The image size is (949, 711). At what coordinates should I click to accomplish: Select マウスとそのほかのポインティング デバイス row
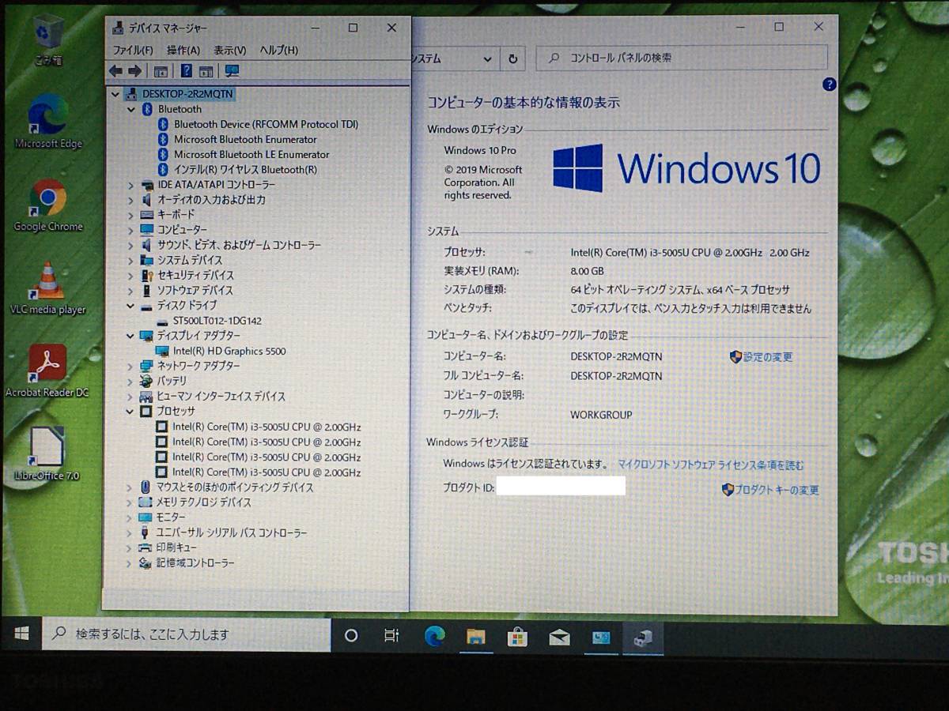[x=235, y=487]
